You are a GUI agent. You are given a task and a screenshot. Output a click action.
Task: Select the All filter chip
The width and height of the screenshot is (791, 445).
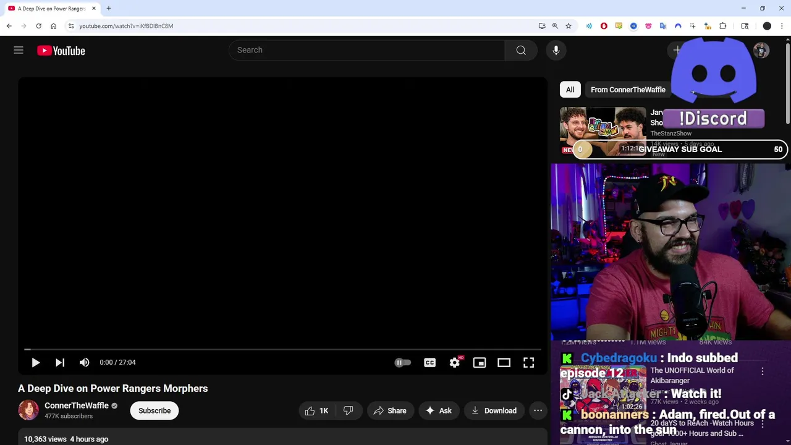click(x=570, y=90)
